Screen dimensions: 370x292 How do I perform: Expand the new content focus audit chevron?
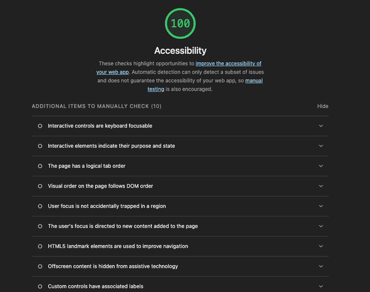click(x=321, y=226)
